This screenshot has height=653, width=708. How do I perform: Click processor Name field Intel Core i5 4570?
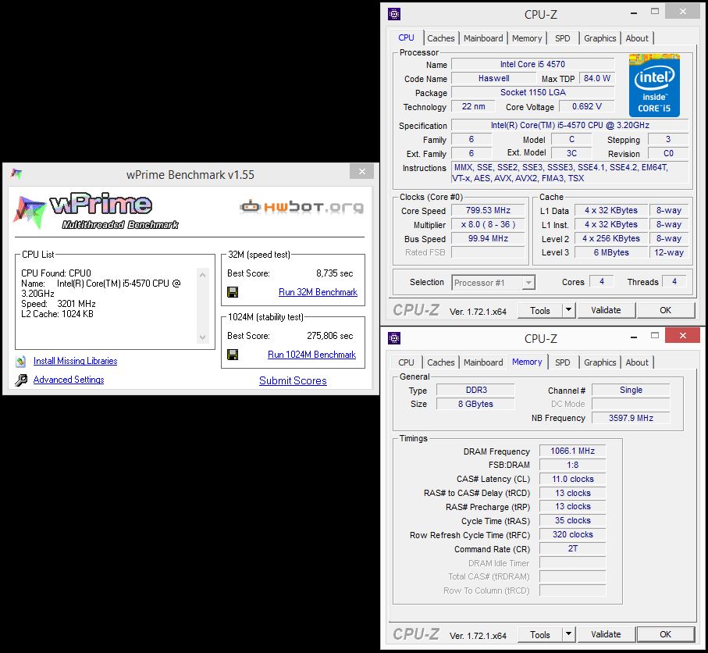coord(533,64)
